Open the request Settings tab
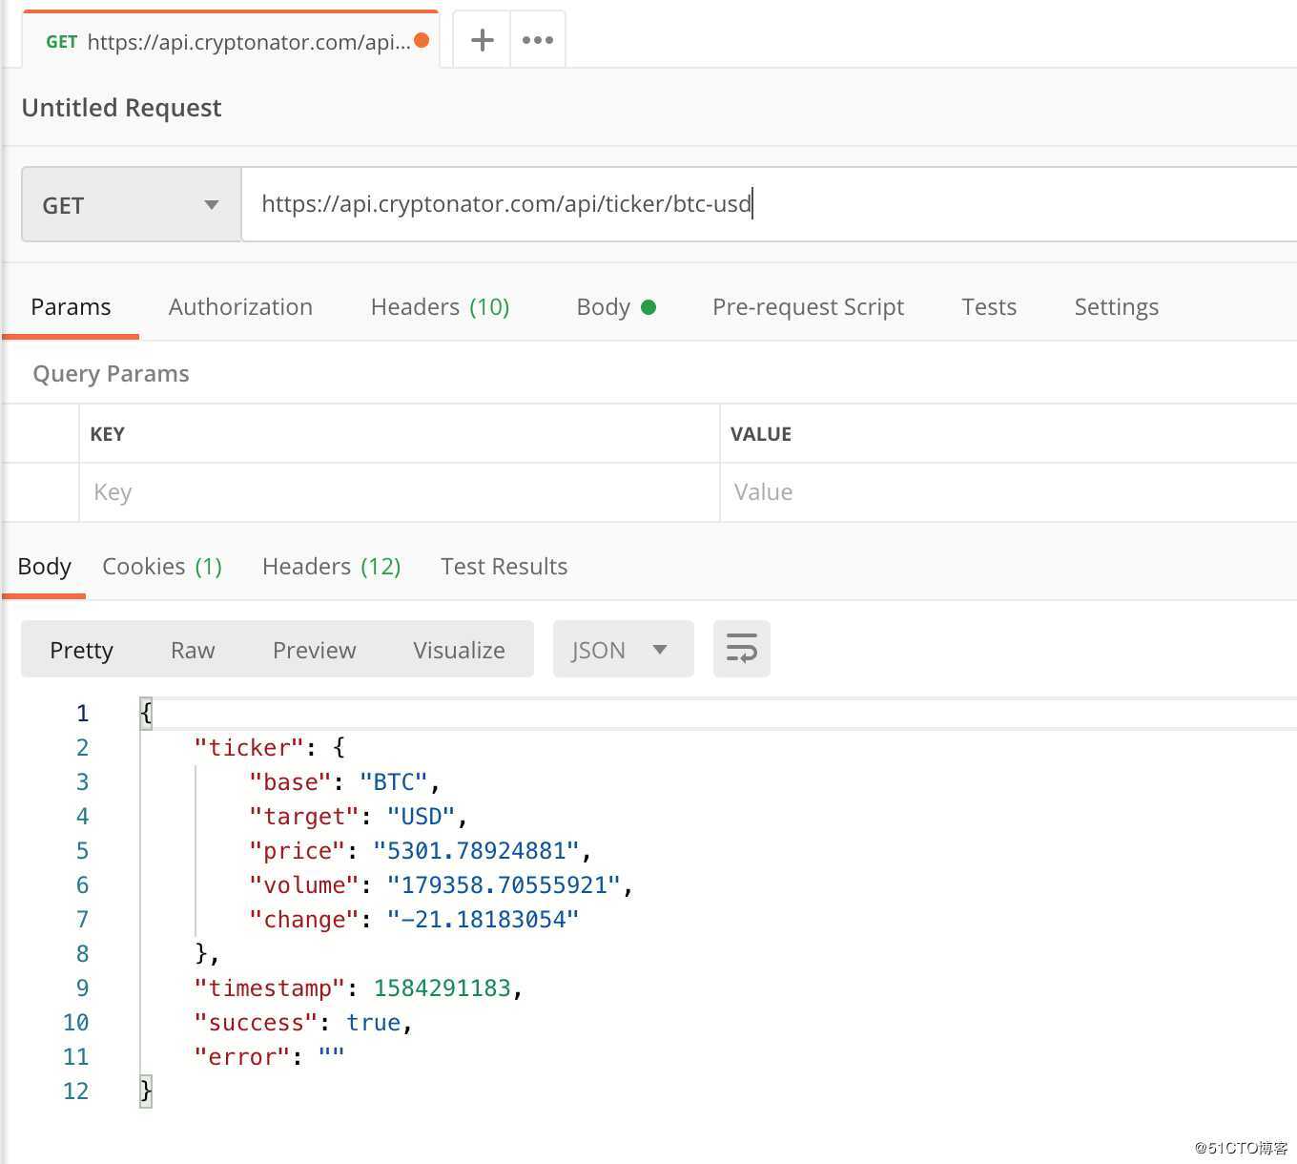1297x1164 pixels. pyautogui.click(x=1116, y=307)
